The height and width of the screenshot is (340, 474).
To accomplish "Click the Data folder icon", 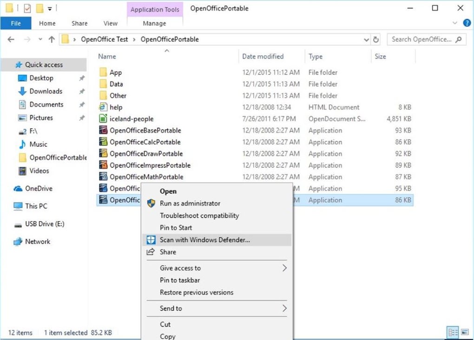I will click(x=103, y=84).
